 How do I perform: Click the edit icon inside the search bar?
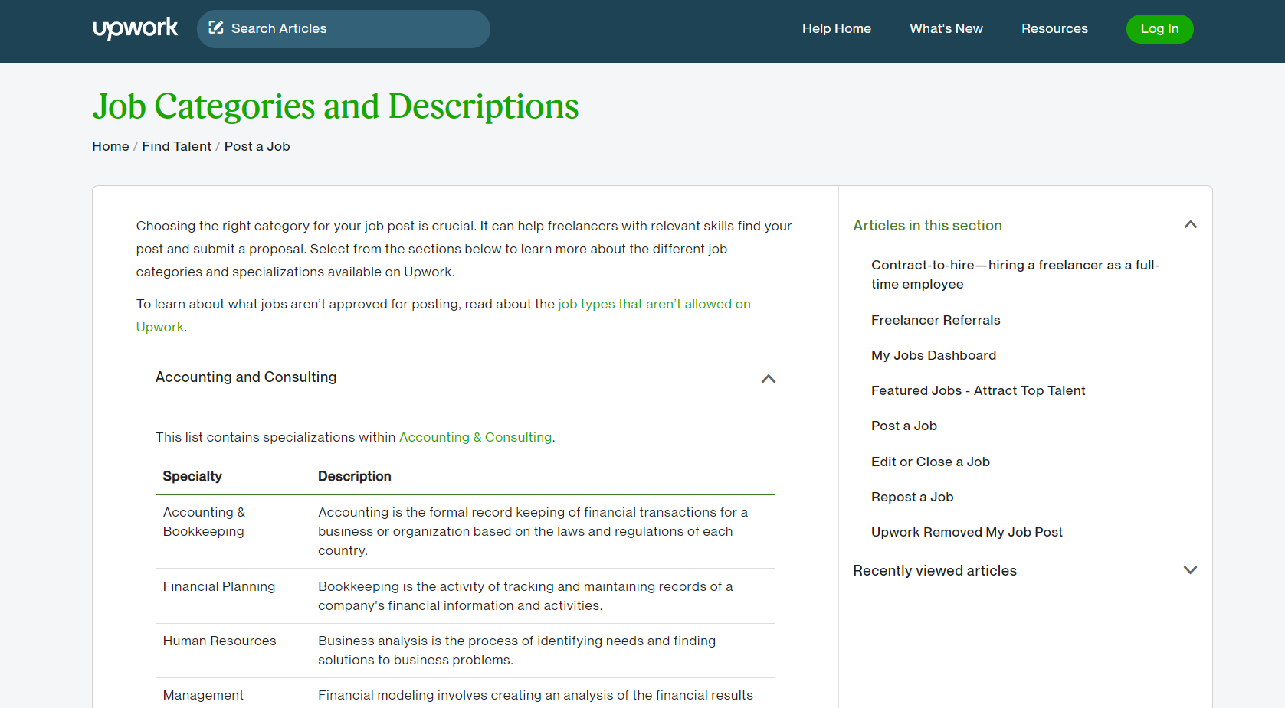217,28
